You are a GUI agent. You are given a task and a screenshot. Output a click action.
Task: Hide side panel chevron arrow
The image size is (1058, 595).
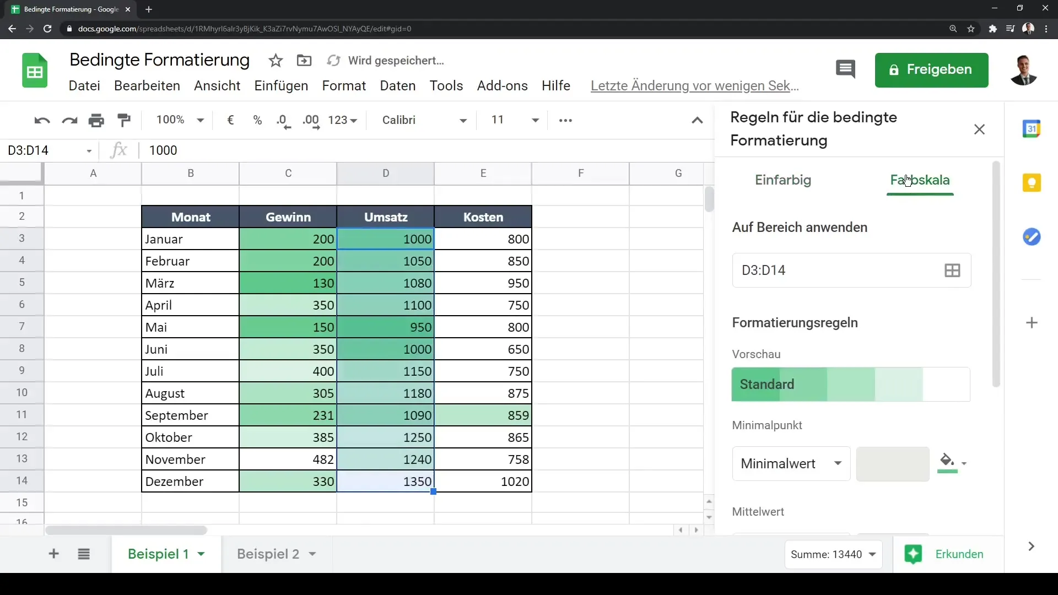pos(1031,546)
